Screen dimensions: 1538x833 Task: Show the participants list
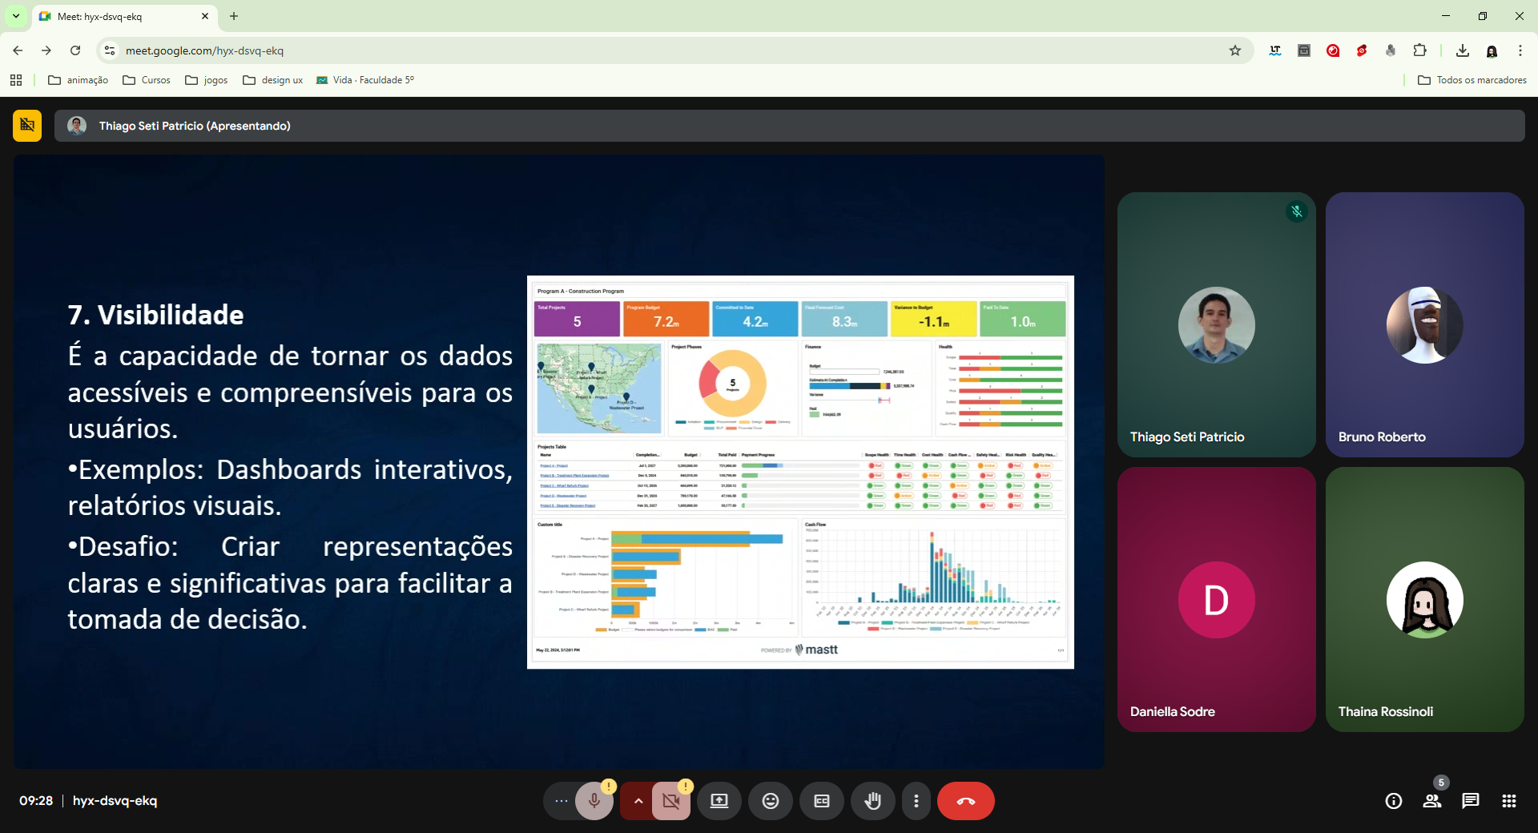[1432, 801]
